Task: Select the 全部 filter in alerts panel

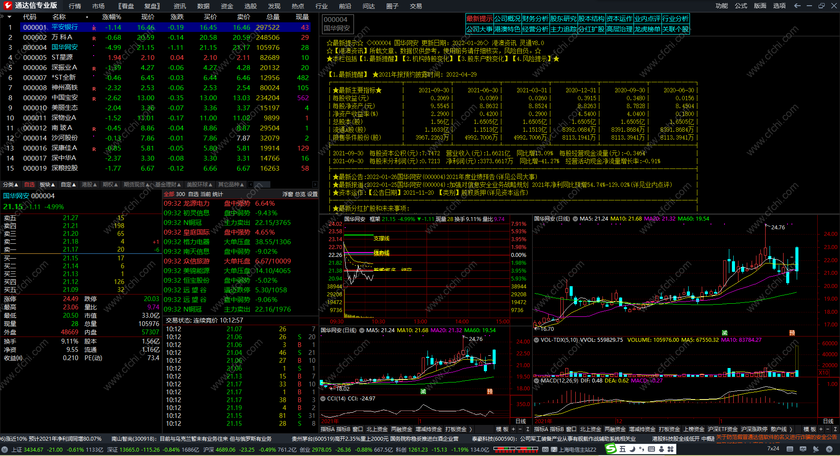Action: pos(169,194)
